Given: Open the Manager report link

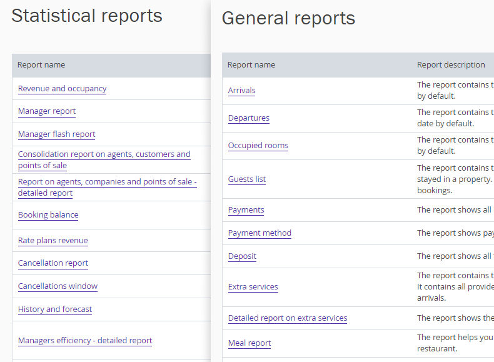Looking at the screenshot, I should [x=47, y=111].
